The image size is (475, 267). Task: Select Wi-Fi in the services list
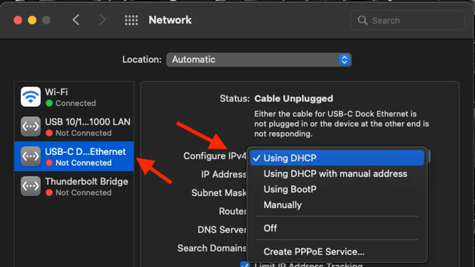tap(74, 97)
